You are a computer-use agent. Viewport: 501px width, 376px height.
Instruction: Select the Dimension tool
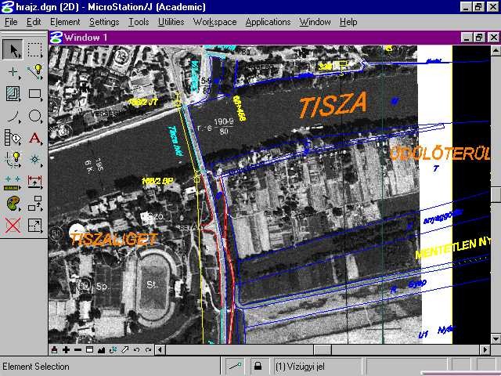pos(35,182)
